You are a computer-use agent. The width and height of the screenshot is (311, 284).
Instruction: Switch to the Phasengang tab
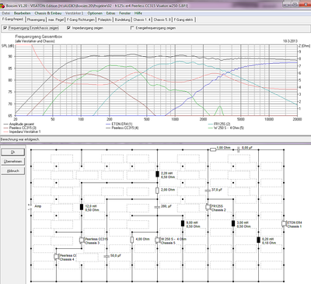pyautogui.click(x=36, y=19)
